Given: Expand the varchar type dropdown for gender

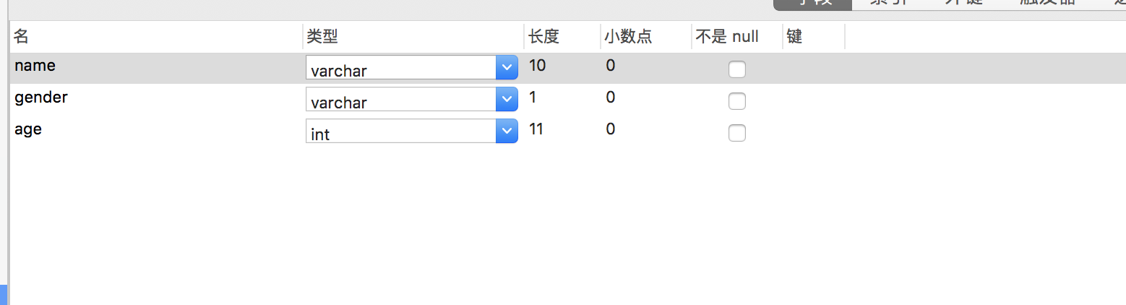Looking at the screenshot, I should coord(507,100).
